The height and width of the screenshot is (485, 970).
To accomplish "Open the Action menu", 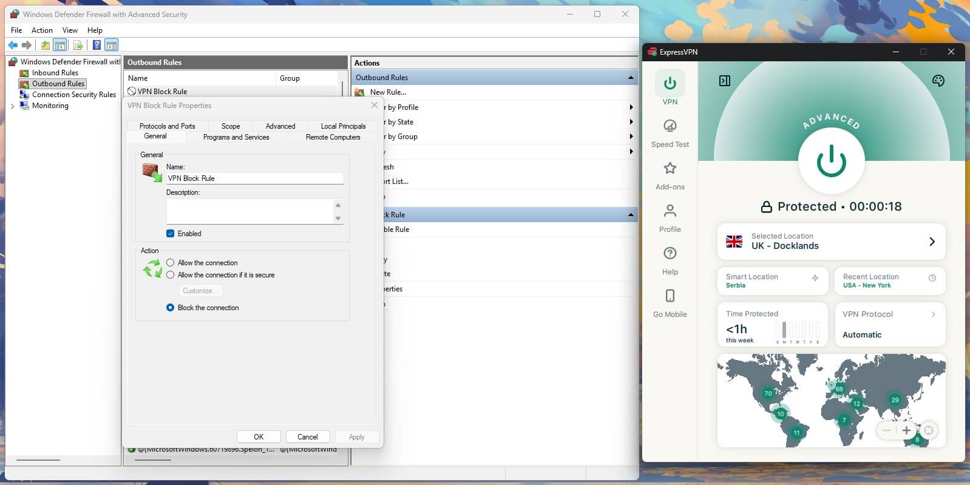I will pos(42,30).
